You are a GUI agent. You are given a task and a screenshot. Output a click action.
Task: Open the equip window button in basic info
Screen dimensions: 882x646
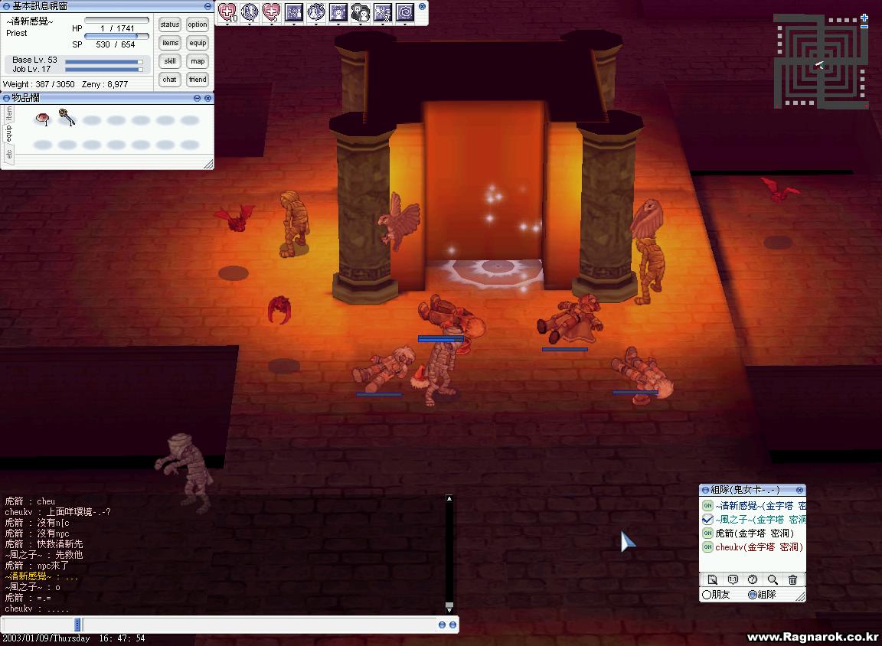point(198,43)
